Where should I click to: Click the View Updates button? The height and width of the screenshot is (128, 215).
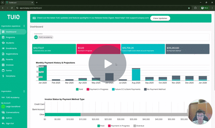pyautogui.click(x=160, y=18)
